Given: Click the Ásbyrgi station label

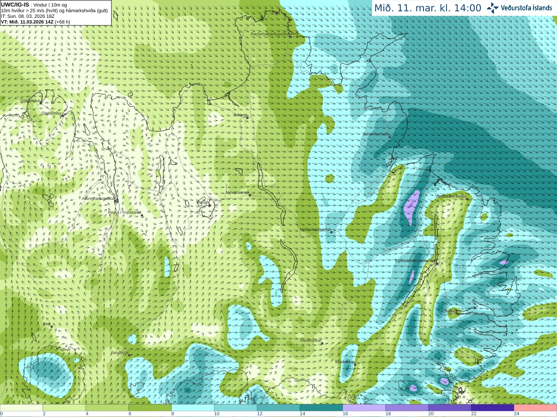Looking at the screenshot, I should [x=240, y=115].
